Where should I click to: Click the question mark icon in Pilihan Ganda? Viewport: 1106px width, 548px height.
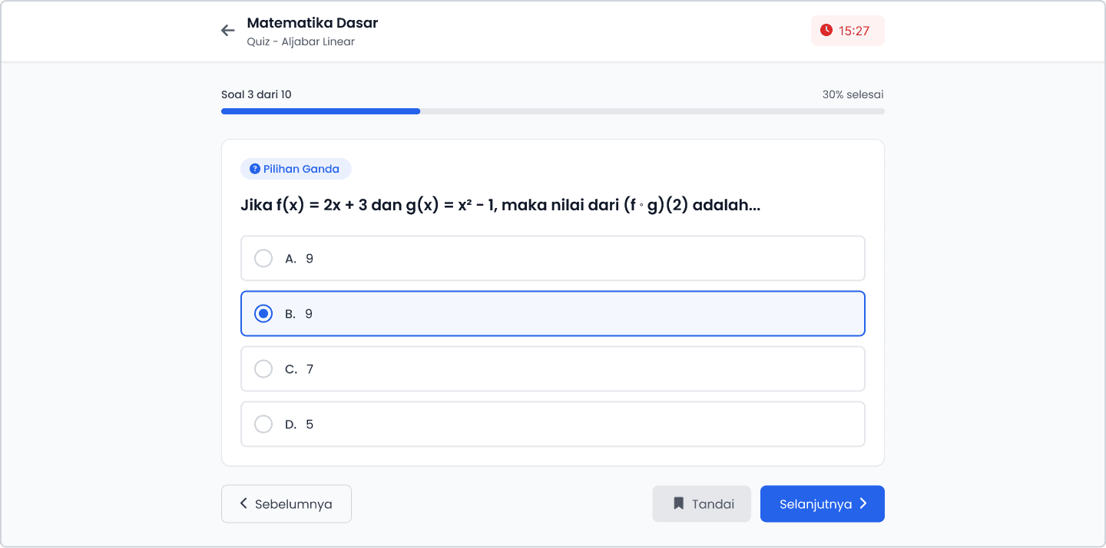pyautogui.click(x=255, y=169)
